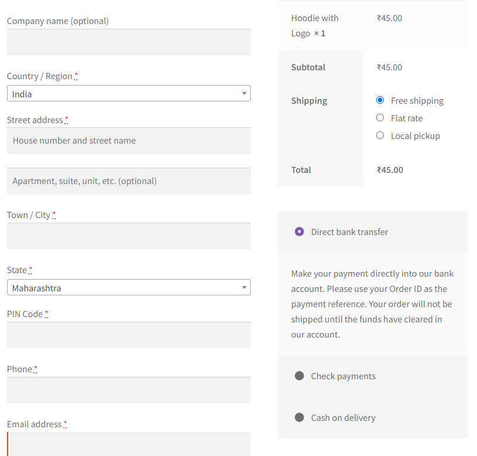Screen dimensions: 477x456
Task: Select Direct bank transfer payment method
Action: [299, 232]
